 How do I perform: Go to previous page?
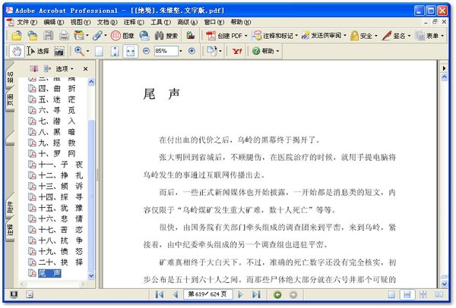(176, 295)
